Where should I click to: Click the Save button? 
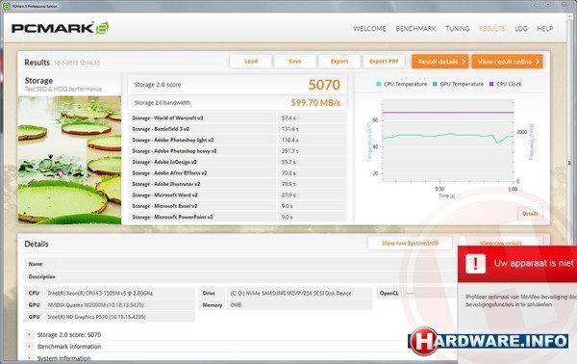pos(295,62)
